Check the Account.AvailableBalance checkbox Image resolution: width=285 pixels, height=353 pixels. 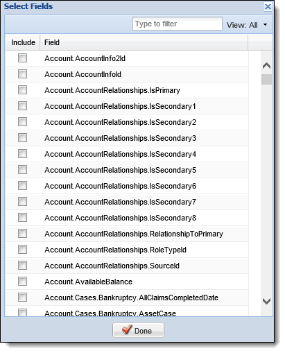(x=22, y=282)
